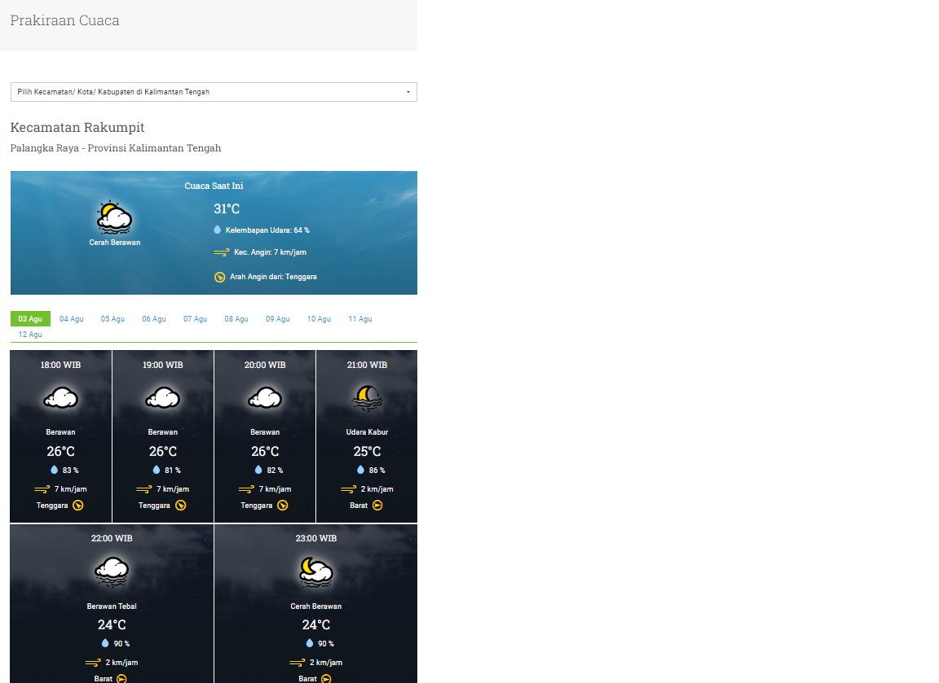Screen dimensions: 939x683
Task: Click the 18:00 WIB time label
Action: tap(60, 365)
